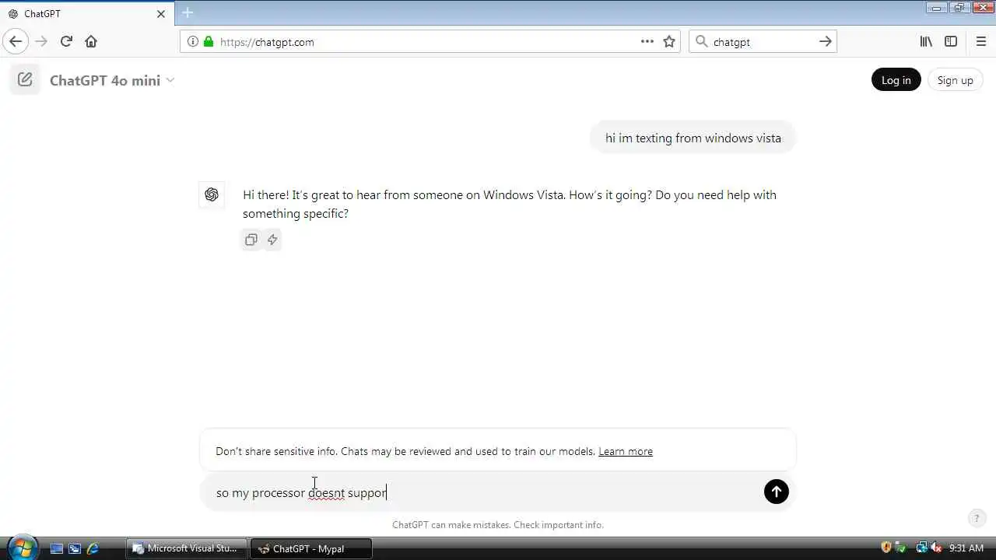This screenshot has width=996, height=560.
Task: Click the user message 'hi im texting from windows vista'
Action: click(693, 138)
